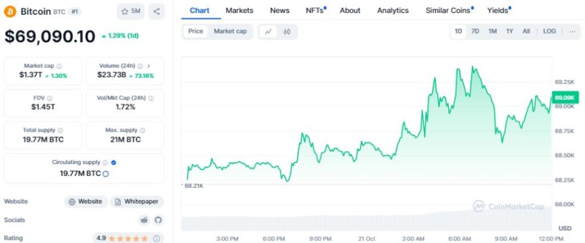Screen dimensions: 585x243
Task: Click Market cap info icon
Action: [60, 66]
